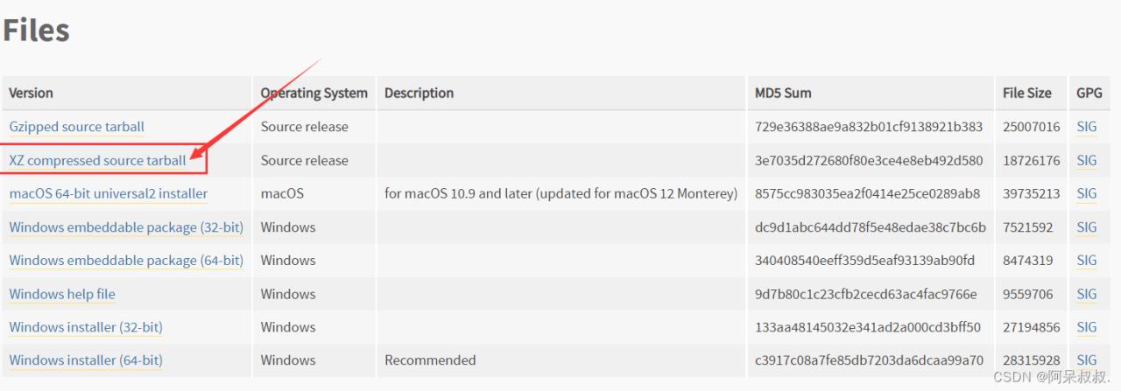The height and width of the screenshot is (391, 1121).
Task: Click the macOS 64-bit universal2 installer link
Action: coord(108,193)
